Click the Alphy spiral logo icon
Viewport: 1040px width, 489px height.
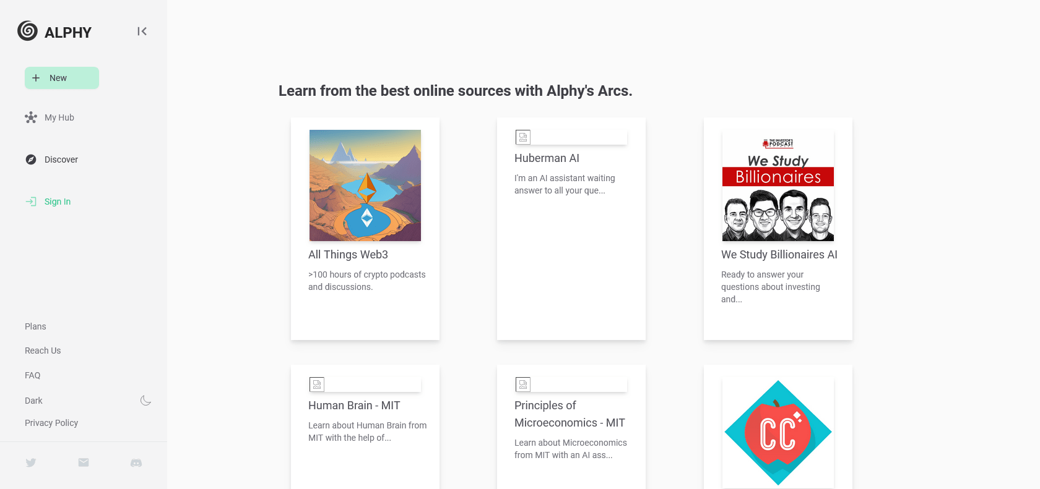click(27, 31)
